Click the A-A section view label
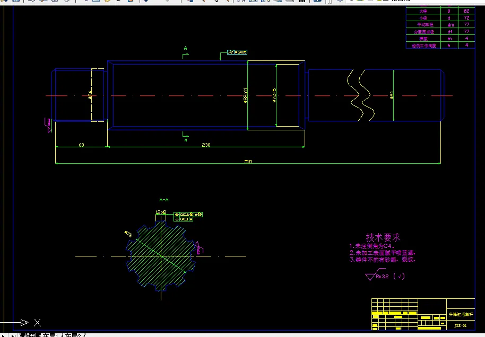485x337 pixels. 164,200
